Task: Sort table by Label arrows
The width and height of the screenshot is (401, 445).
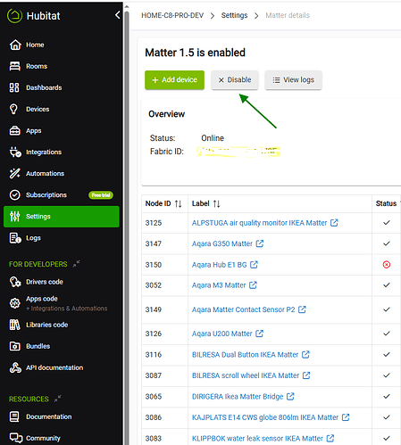Action: [216, 204]
